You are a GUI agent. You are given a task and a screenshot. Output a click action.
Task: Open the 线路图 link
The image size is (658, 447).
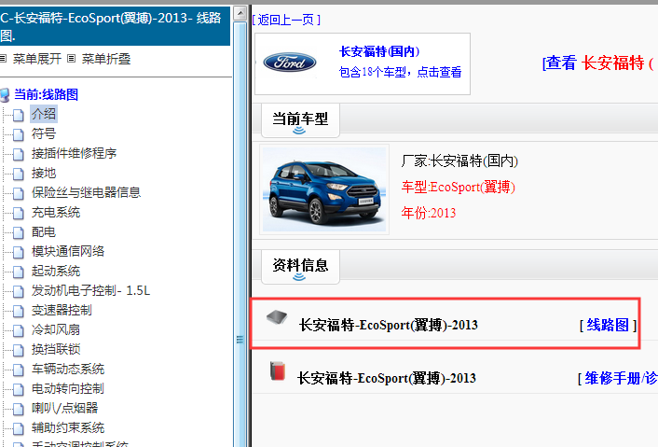point(608,325)
